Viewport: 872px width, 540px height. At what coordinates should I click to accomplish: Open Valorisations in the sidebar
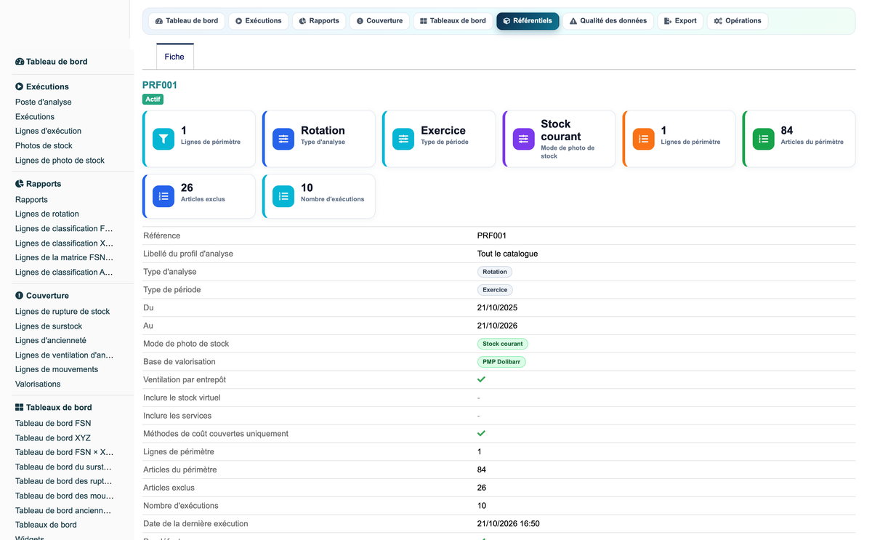click(38, 384)
